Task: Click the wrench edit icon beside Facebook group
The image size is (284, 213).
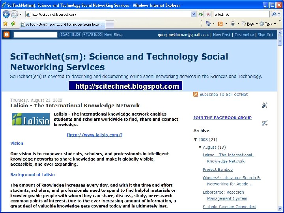Action: pyautogui.click(x=265, y=123)
